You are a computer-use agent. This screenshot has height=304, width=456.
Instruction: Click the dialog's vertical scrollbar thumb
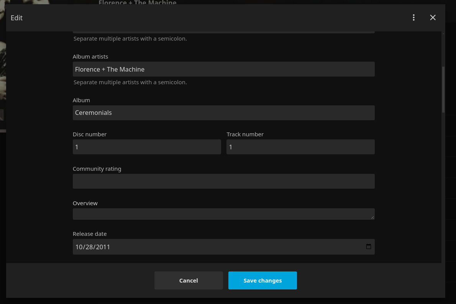(x=443, y=90)
